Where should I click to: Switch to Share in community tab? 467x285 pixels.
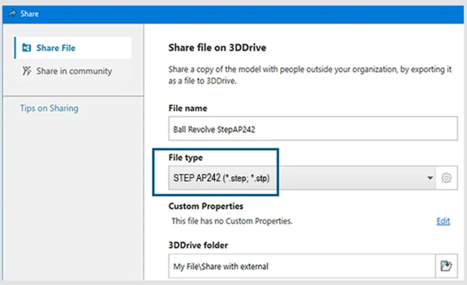tap(74, 71)
